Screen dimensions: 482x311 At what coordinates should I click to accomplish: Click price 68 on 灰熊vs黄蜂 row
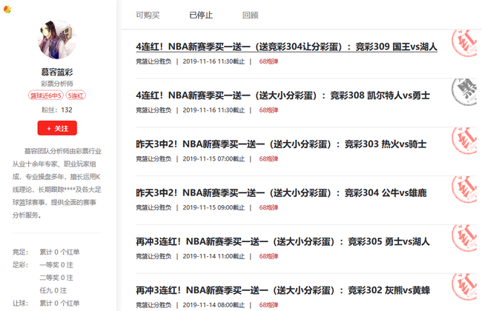(268, 305)
